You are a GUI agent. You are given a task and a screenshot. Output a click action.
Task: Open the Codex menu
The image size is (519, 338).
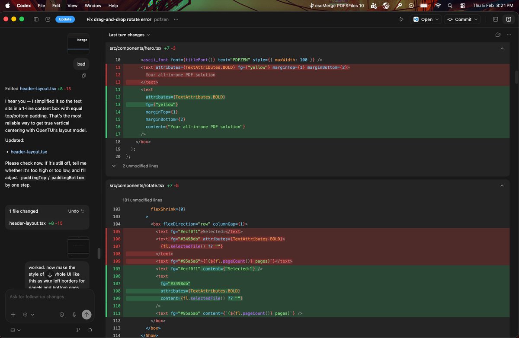(23, 6)
